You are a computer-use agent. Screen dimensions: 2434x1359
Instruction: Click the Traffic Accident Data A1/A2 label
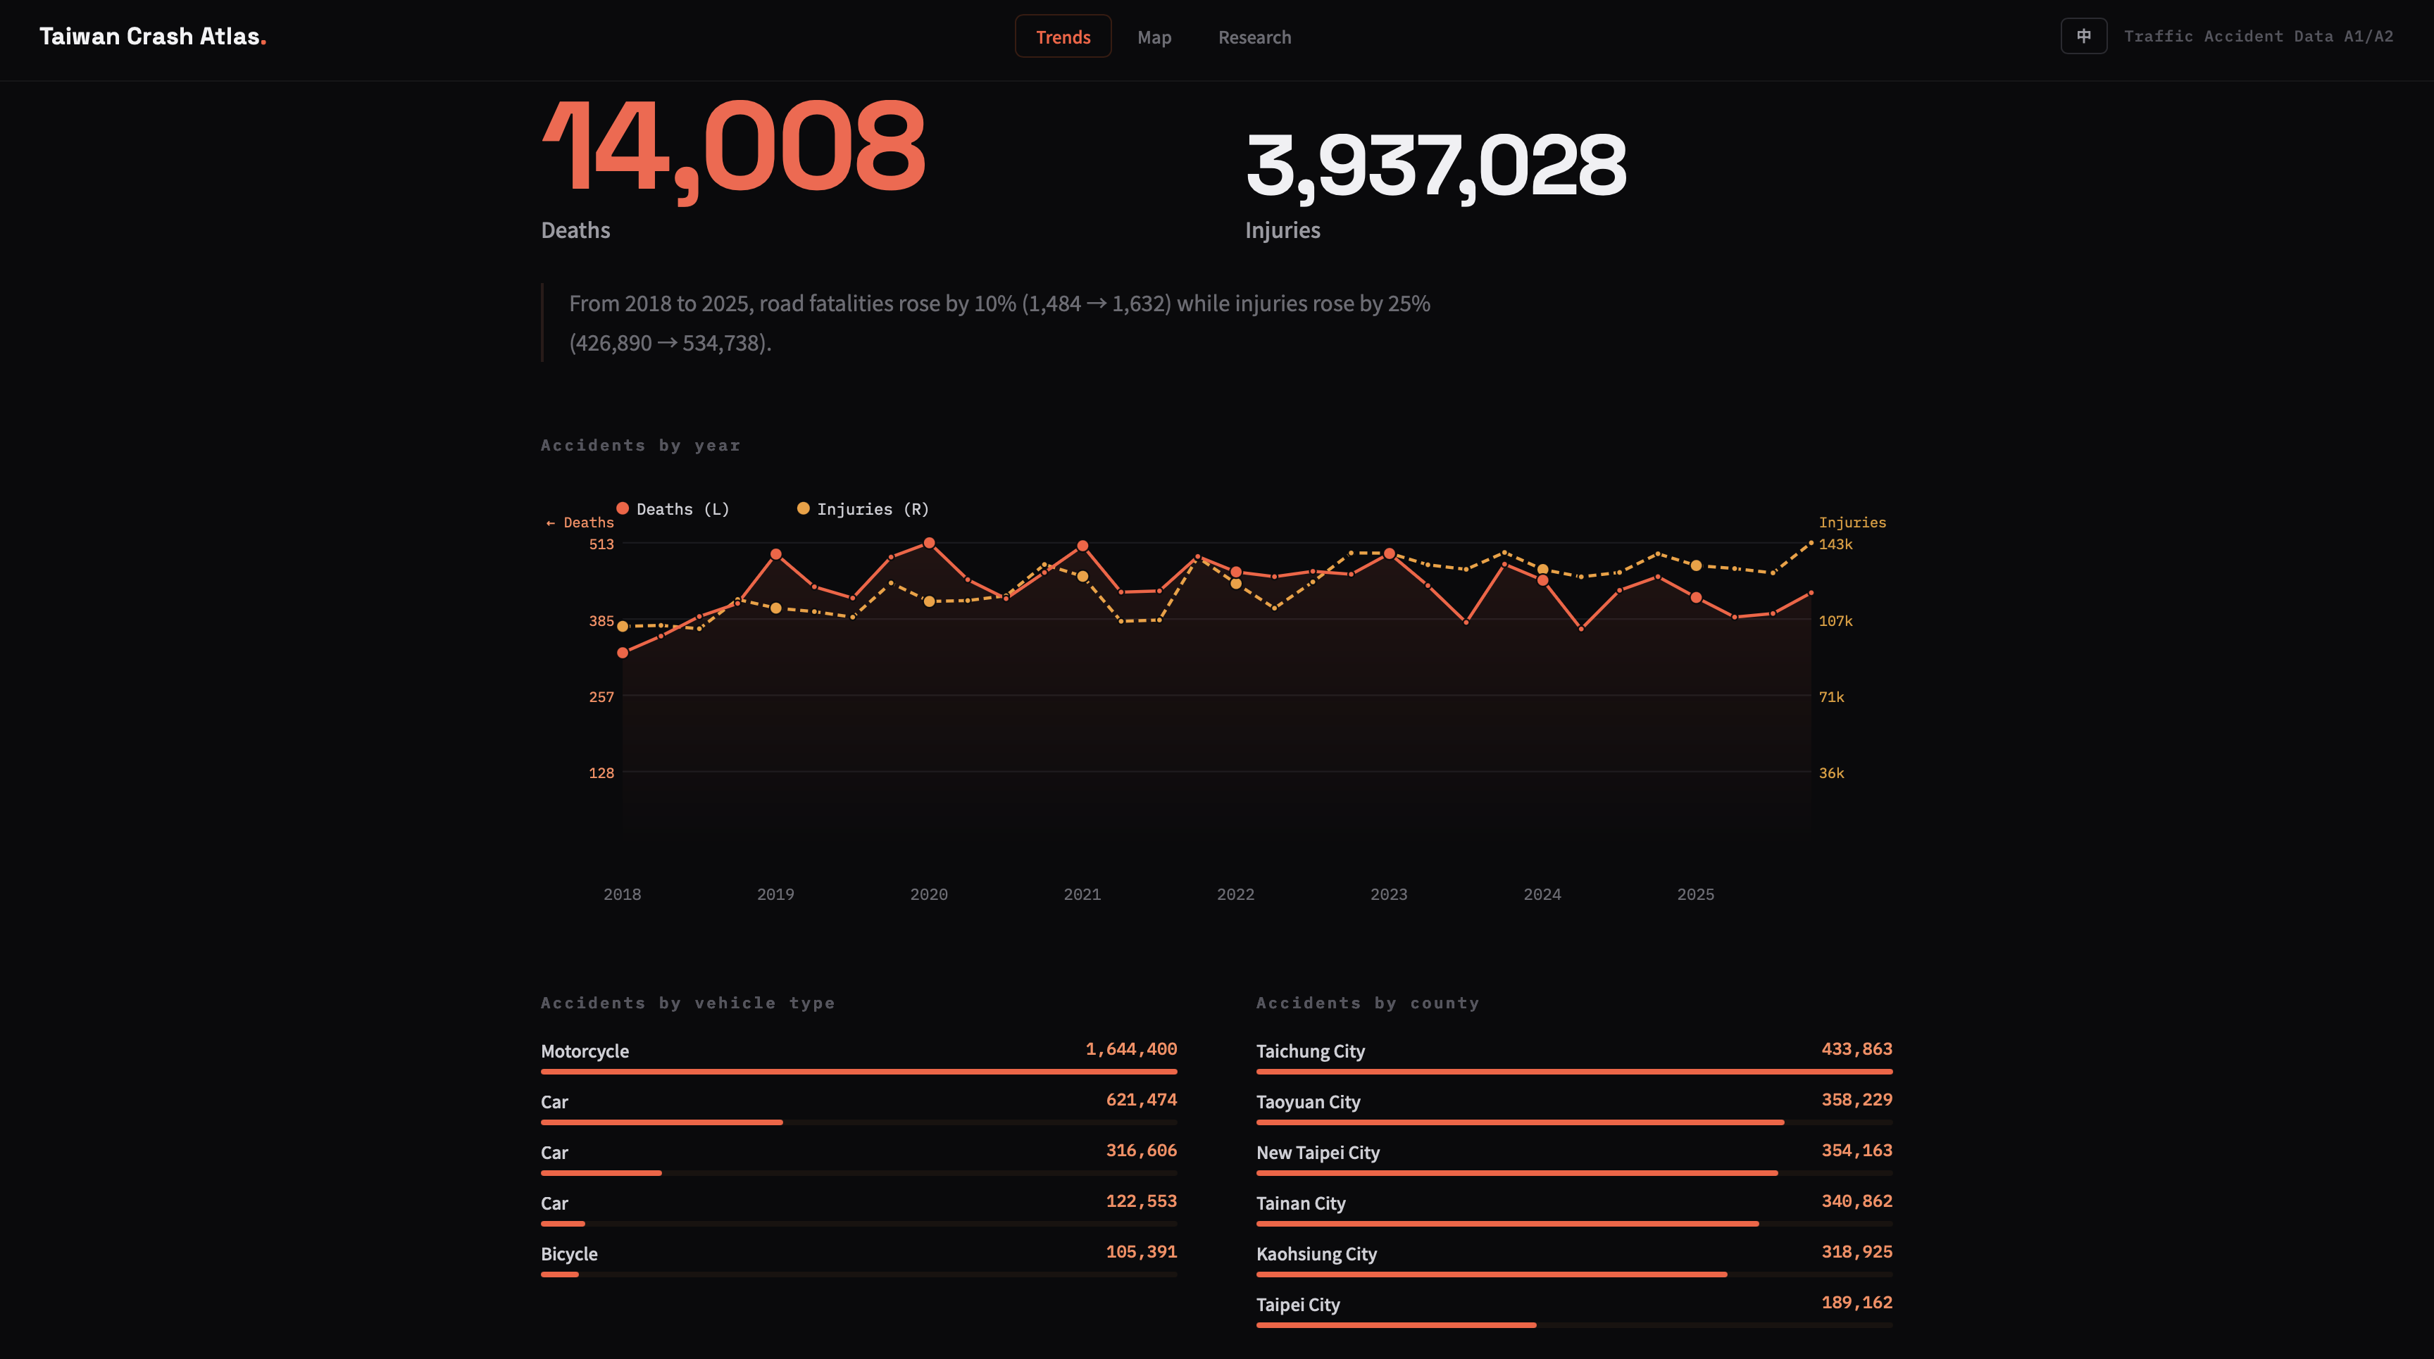click(2258, 36)
